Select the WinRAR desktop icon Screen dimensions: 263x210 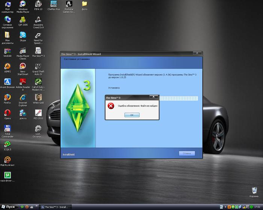pyautogui.click(x=8, y=52)
